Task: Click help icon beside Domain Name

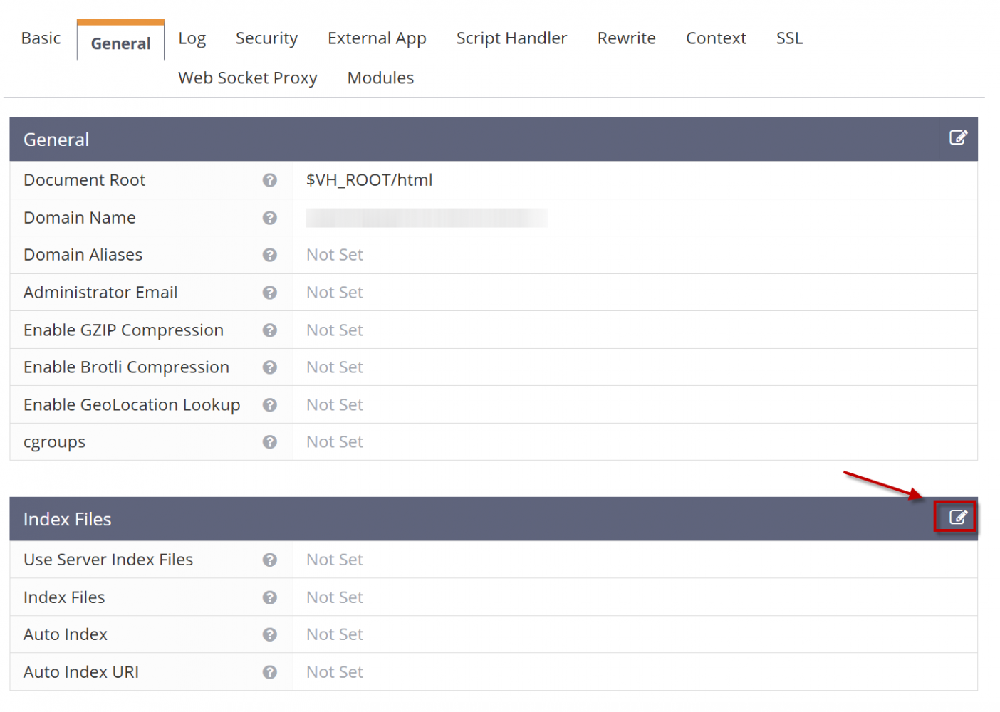Action: click(269, 218)
